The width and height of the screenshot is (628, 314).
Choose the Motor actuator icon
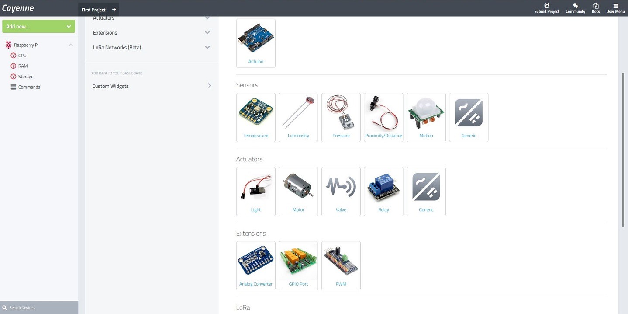point(298,186)
